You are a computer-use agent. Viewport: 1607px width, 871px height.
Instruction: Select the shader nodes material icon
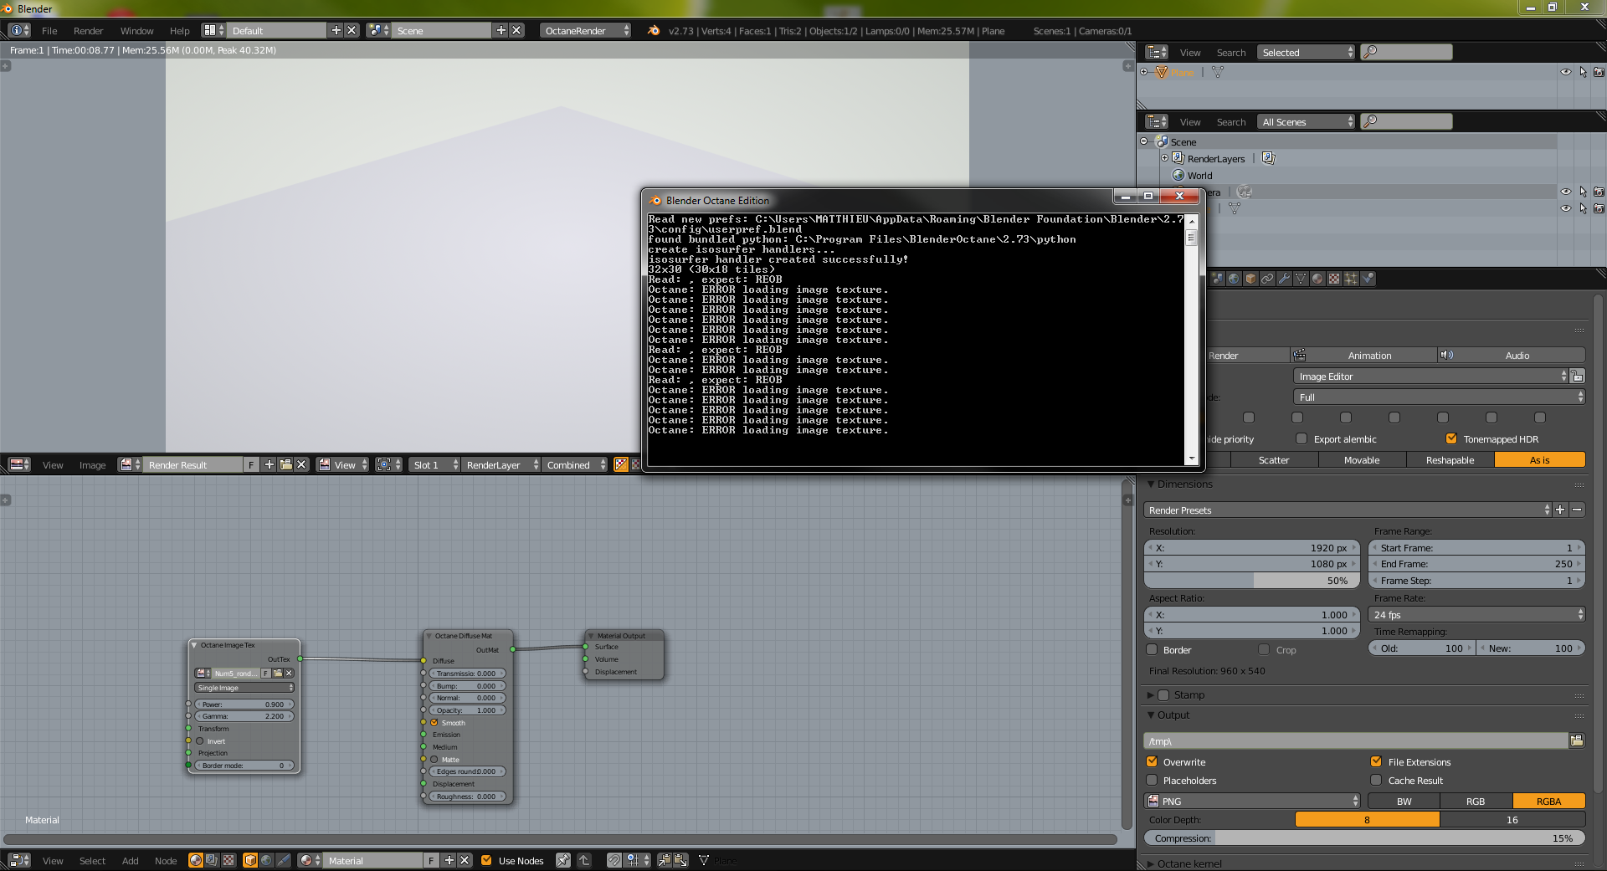(x=195, y=860)
